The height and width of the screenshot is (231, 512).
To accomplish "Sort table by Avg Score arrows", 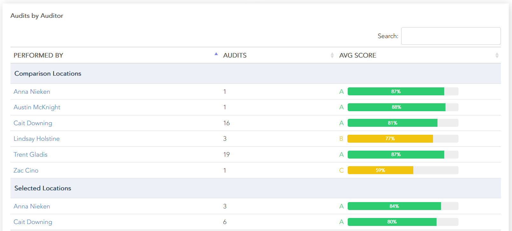I will click(497, 55).
